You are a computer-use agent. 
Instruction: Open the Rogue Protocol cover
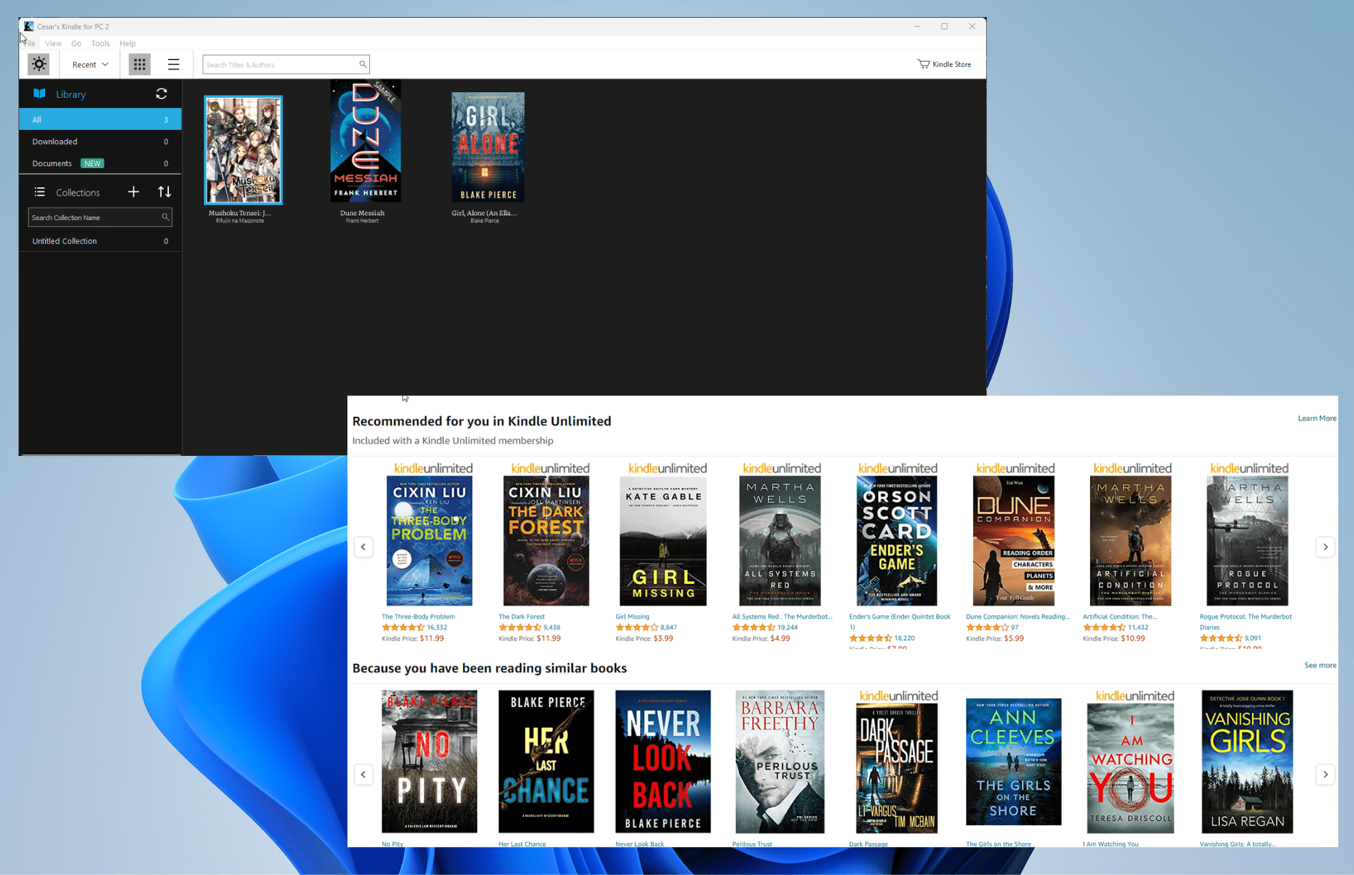click(x=1247, y=541)
